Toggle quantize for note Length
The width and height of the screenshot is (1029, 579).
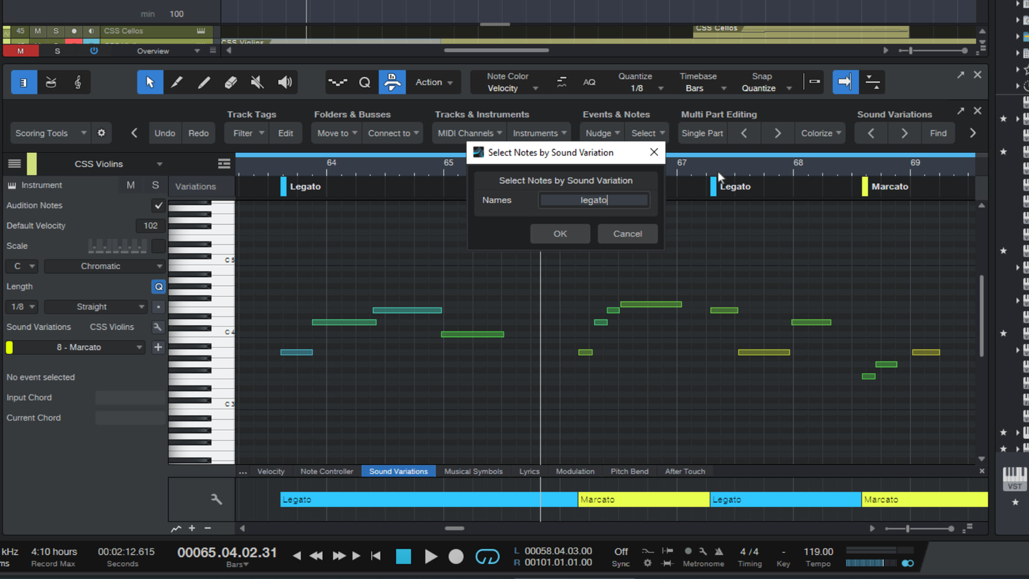(158, 286)
